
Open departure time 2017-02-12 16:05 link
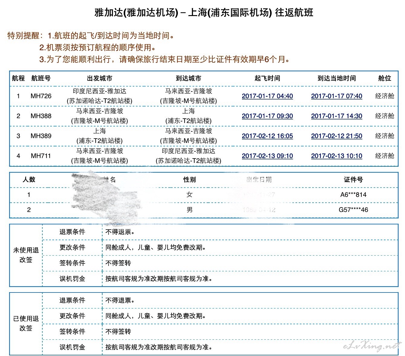click(x=267, y=136)
